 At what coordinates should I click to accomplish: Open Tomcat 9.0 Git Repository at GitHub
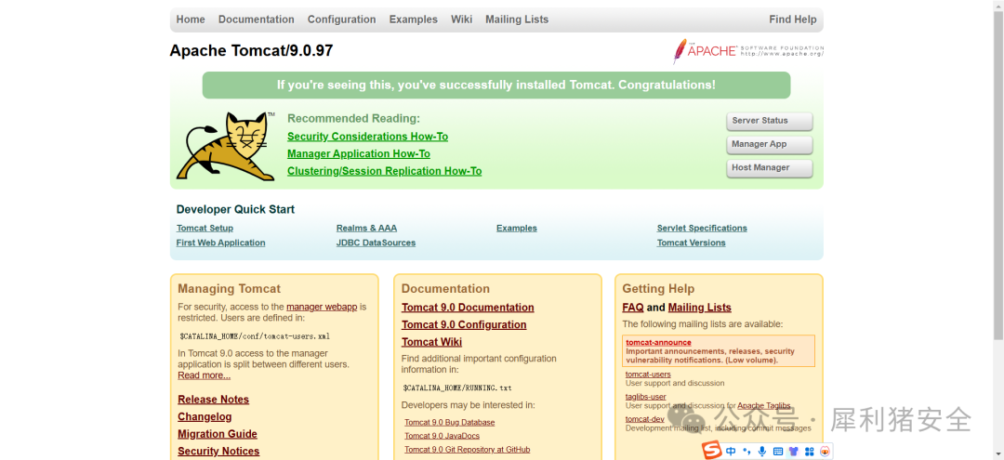[468, 450]
